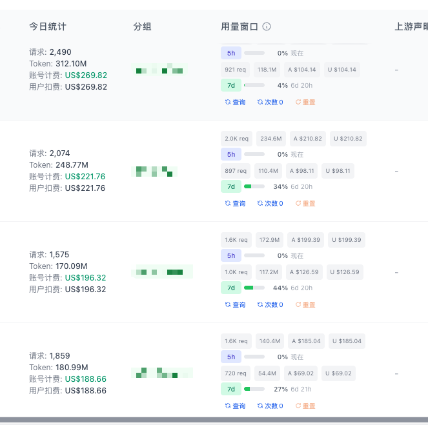This screenshot has height=425, width=428.
Task: Click the 今日统计 column header
Action: pyautogui.click(x=48, y=26)
